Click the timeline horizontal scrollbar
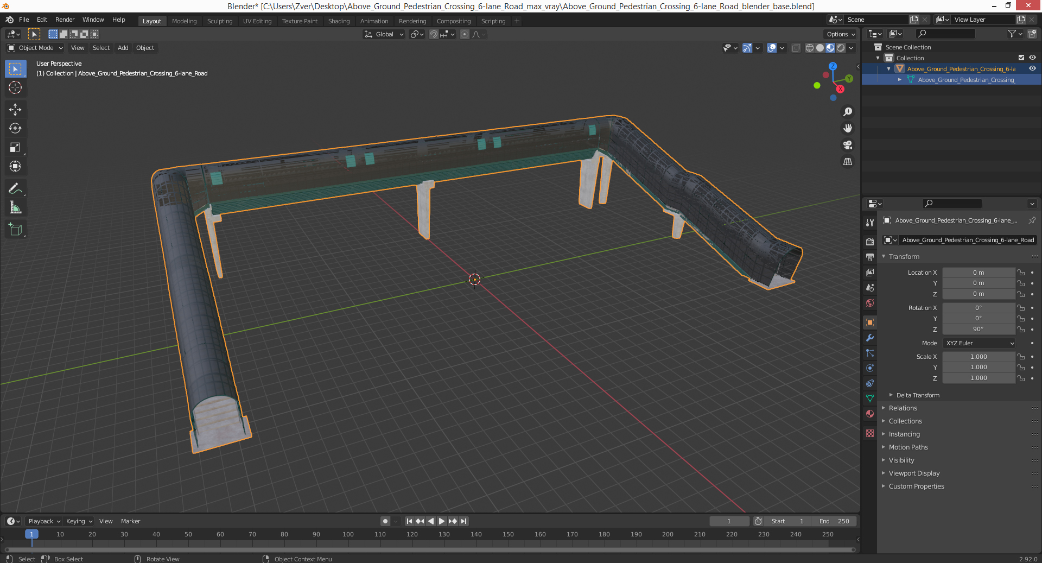The width and height of the screenshot is (1042, 563). (x=430, y=549)
